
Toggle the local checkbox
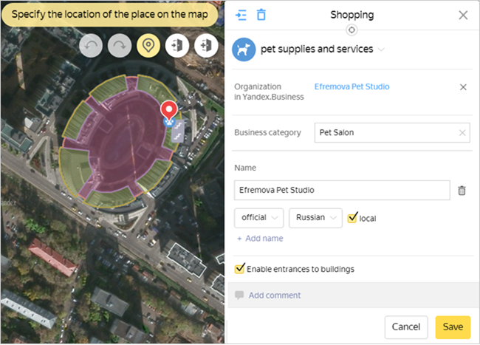353,218
